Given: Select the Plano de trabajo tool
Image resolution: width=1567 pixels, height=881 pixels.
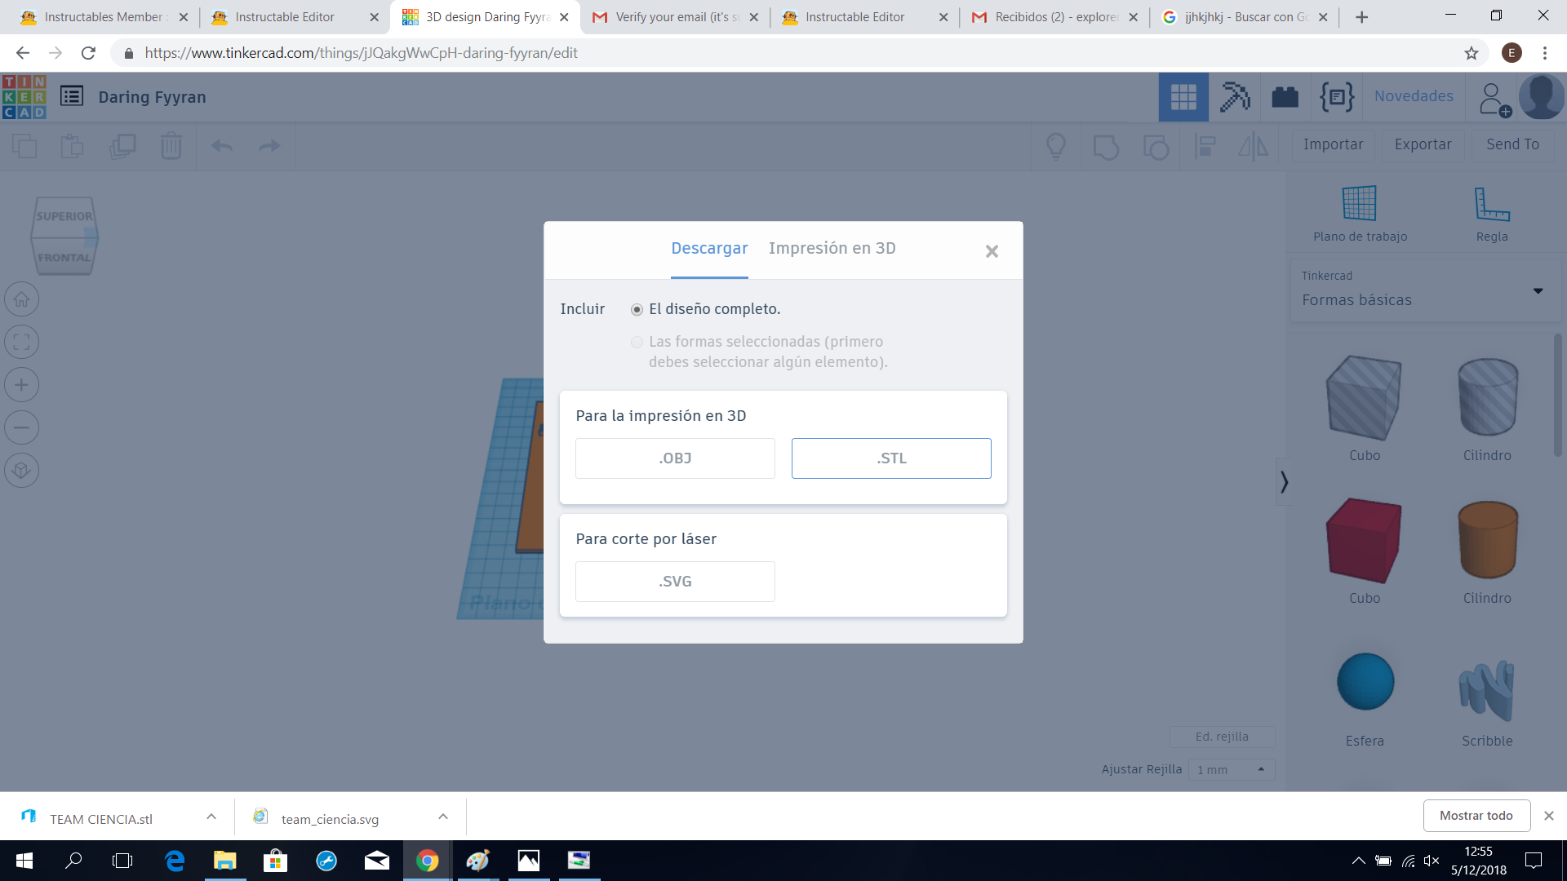Looking at the screenshot, I should 1360,214.
